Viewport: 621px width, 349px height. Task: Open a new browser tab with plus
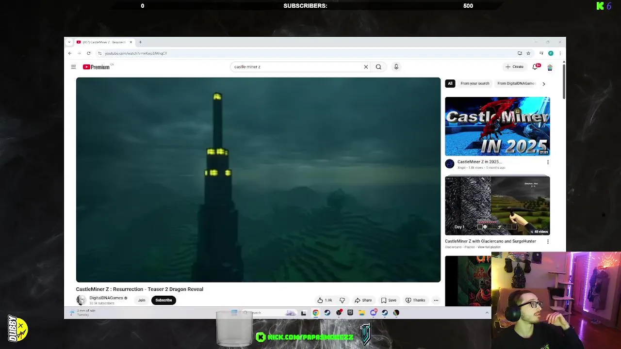(140, 42)
